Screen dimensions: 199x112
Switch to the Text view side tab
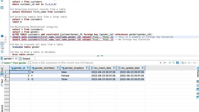click(2, 83)
